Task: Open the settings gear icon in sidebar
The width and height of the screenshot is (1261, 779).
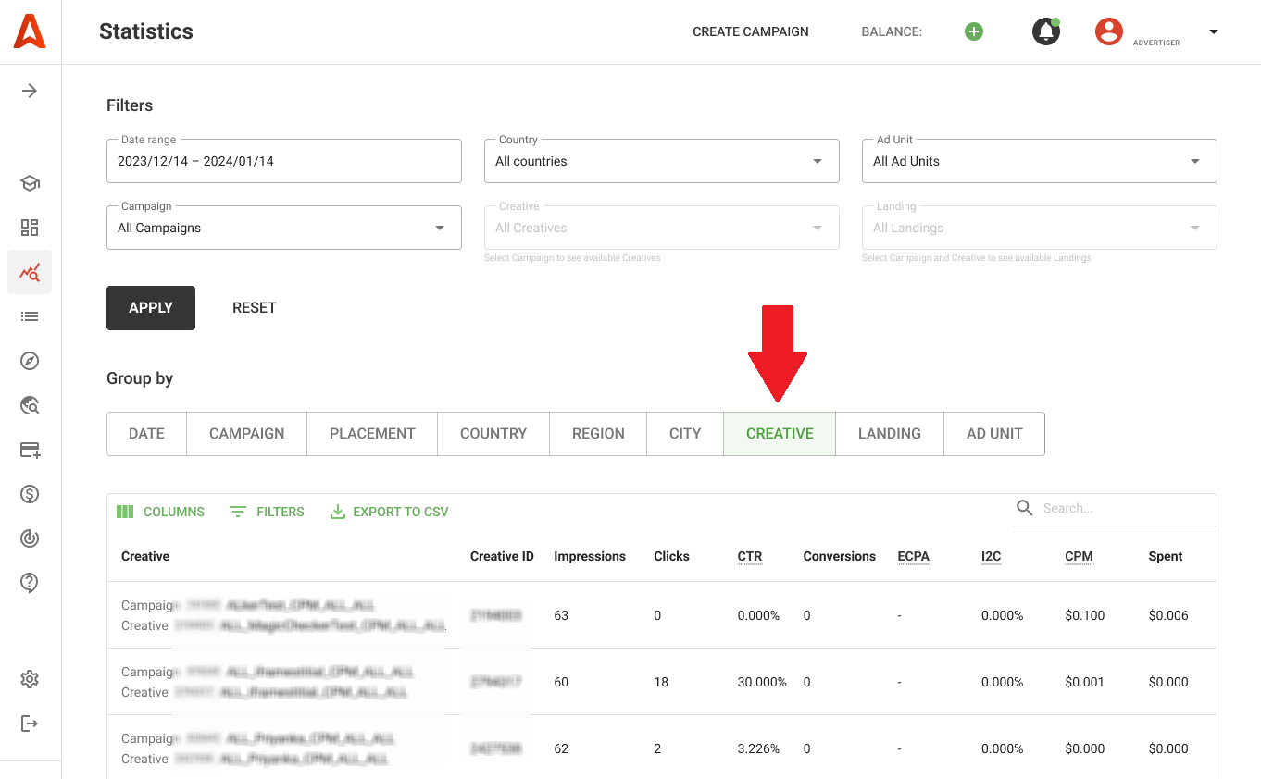Action: 30,679
